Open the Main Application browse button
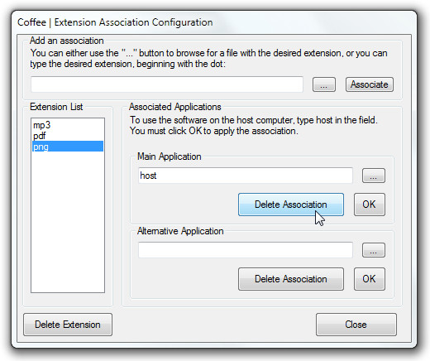The image size is (430, 361). pyautogui.click(x=374, y=176)
